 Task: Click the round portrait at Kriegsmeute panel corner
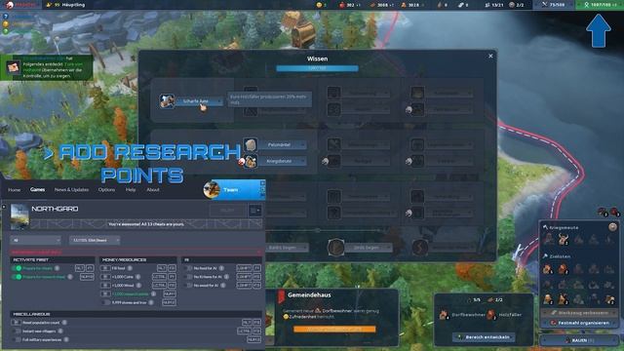(612, 227)
